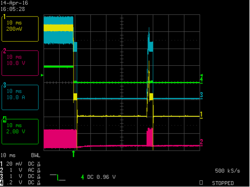Click the green trigger level arrow left of grid
Image resolution: width=250 pixels, height=187 pixels.
click(x=42, y=75)
